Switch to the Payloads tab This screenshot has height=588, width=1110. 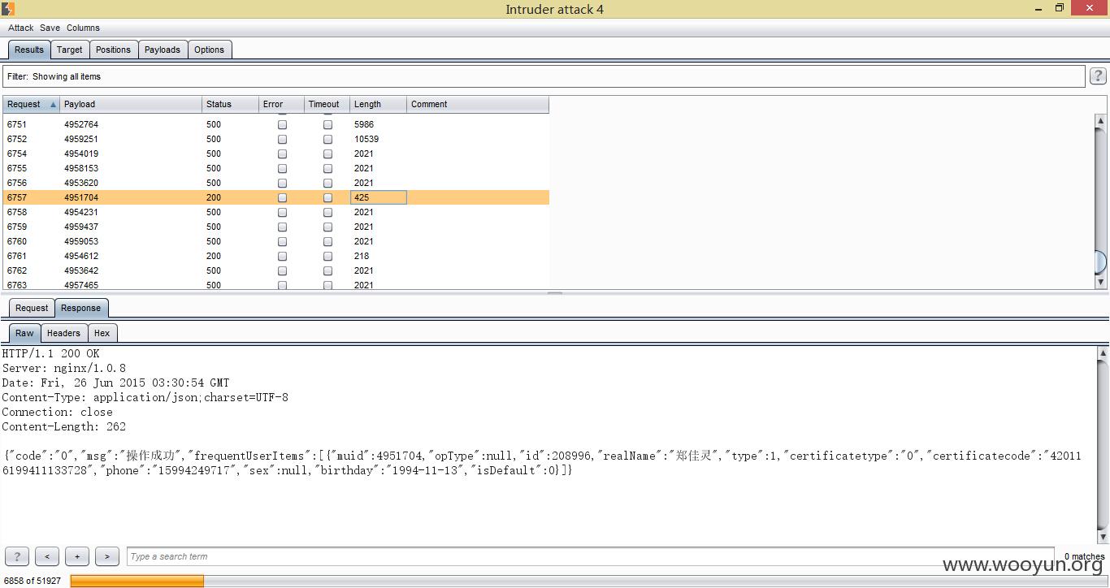(162, 50)
